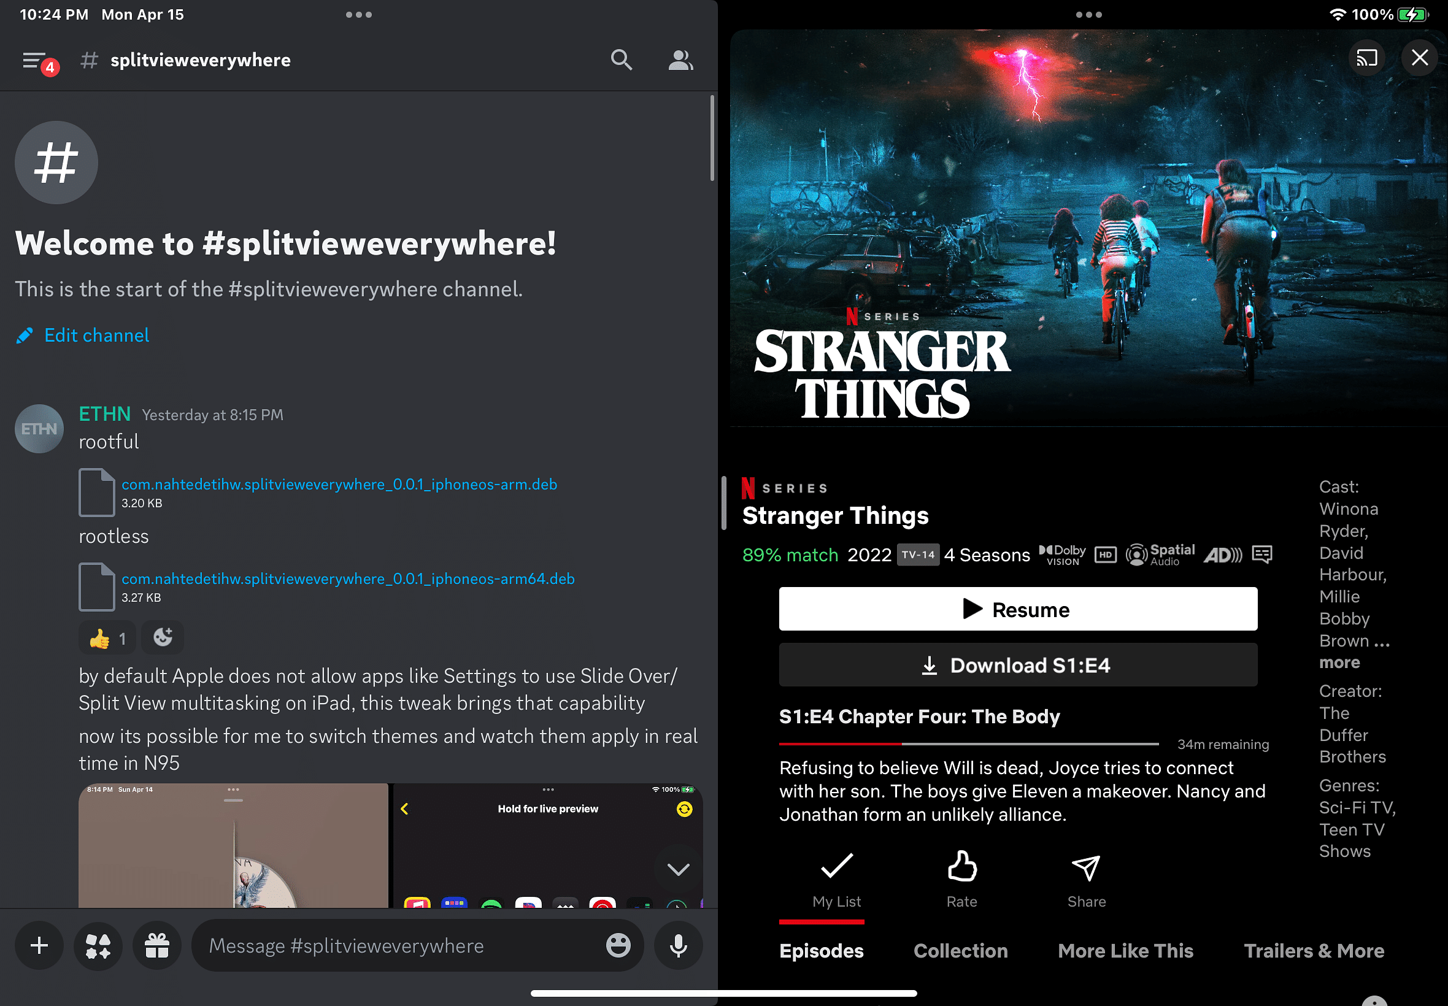Open the Nitro gift button
This screenshot has height=1006, width=1448.
157,945
